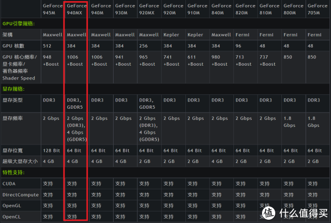The image size is (331, 223).
Task: Click the GeForce 705M column header
Action: pyautogui.click(x=317, y=9)
